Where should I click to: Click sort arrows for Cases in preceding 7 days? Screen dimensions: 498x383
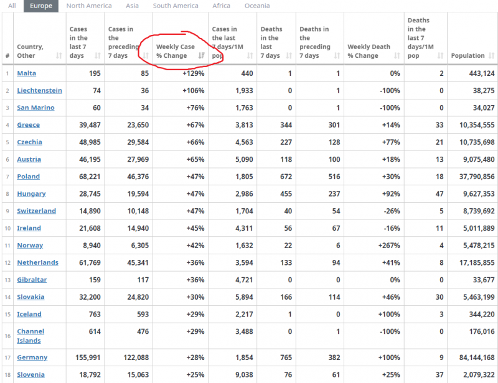(145, 56)
